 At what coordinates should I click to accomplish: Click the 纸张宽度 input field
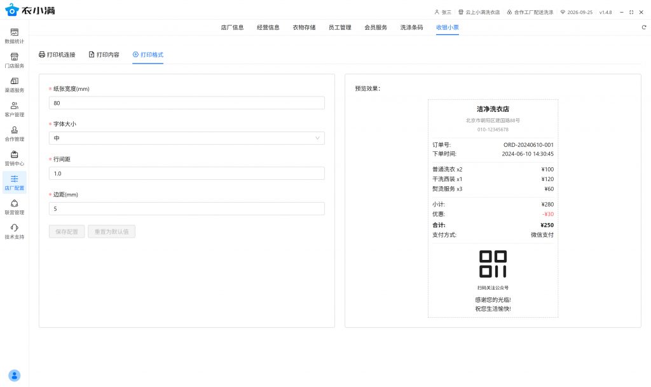coord(186,103)
